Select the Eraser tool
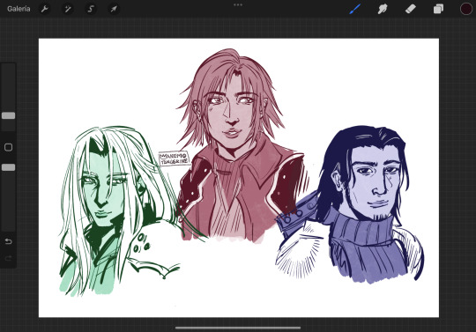Viewport: 476px width, 332px height. 411,9
